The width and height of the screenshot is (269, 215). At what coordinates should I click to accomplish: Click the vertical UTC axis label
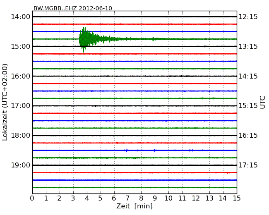click(262, 103)
